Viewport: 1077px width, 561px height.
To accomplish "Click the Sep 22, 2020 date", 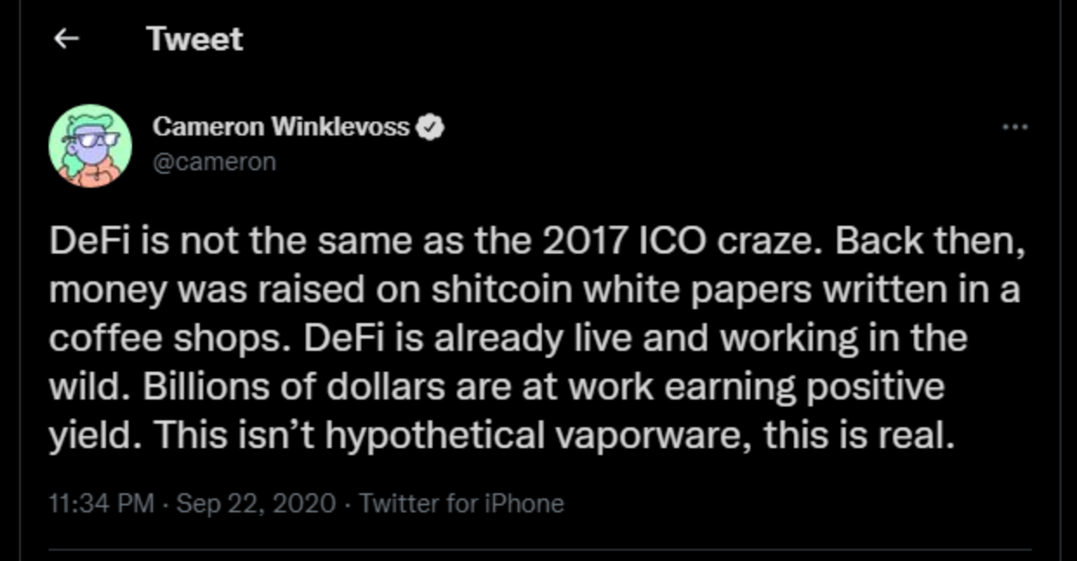I will [x=255, y=503].
